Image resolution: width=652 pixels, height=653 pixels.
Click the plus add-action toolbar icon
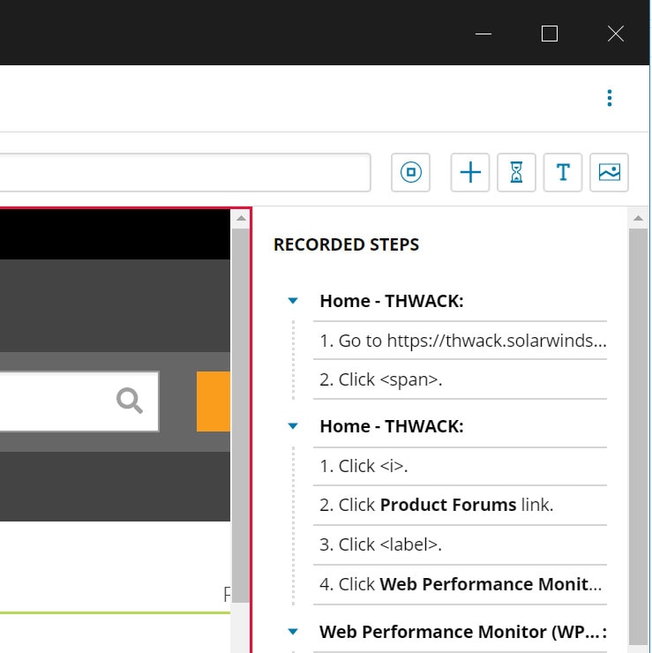470,172
